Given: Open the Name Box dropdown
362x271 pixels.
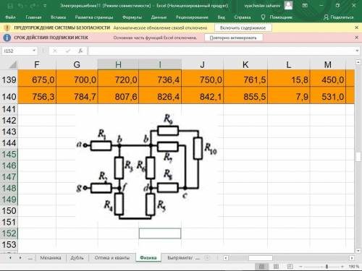Looking at the screenshot, I should click(34, 51).
